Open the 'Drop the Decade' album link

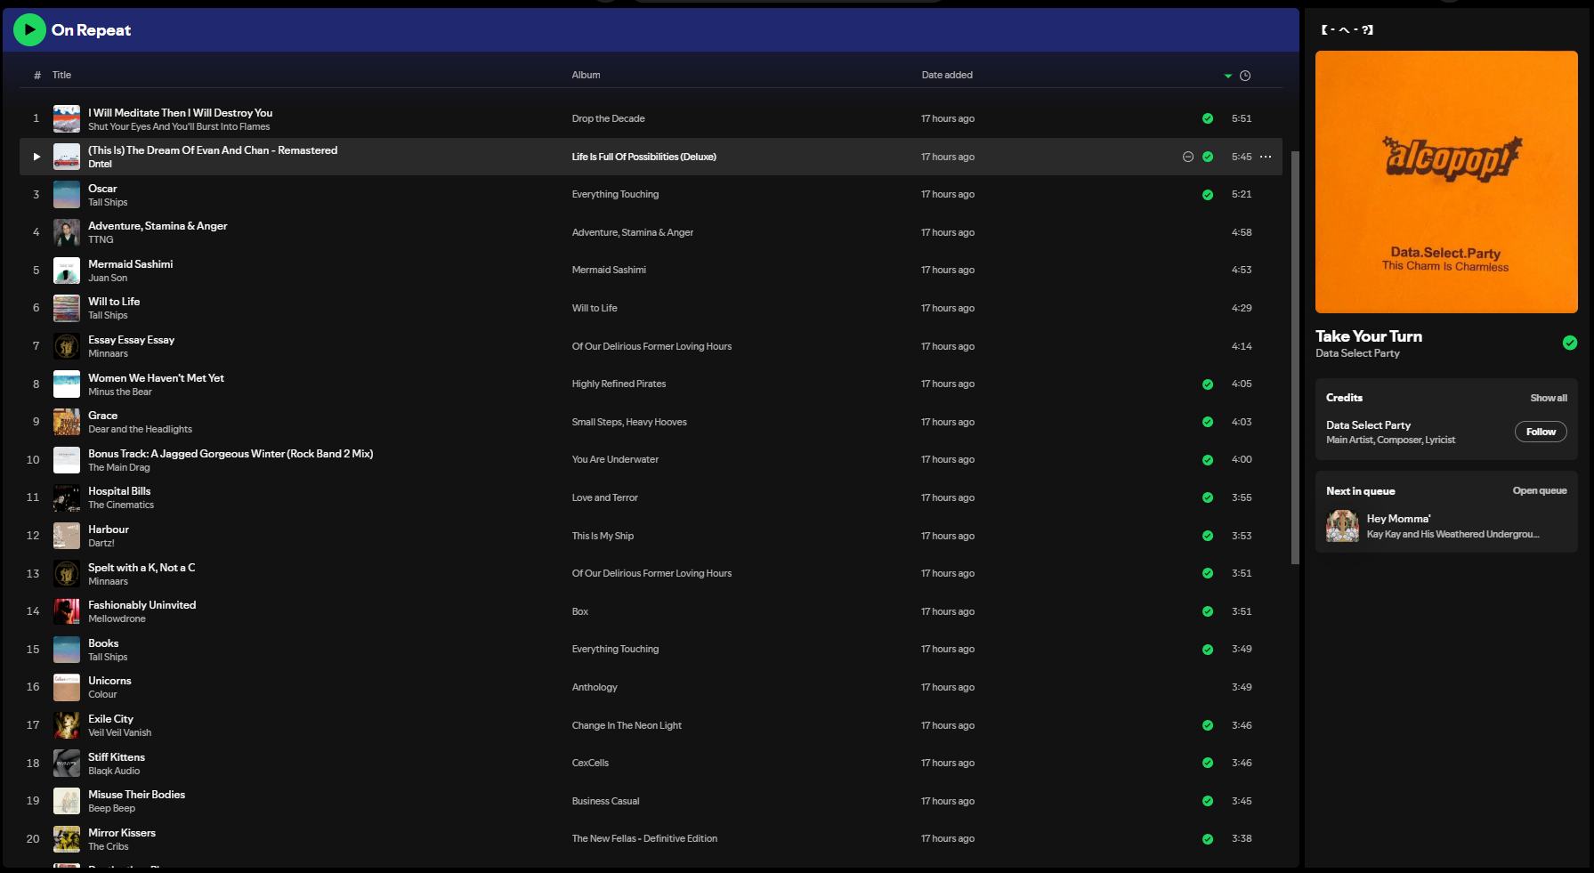point(608,118)
